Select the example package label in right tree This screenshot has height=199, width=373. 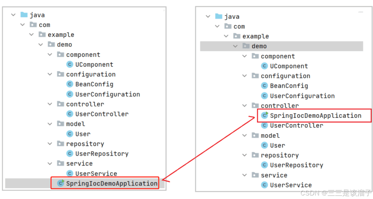pos(255,36)
